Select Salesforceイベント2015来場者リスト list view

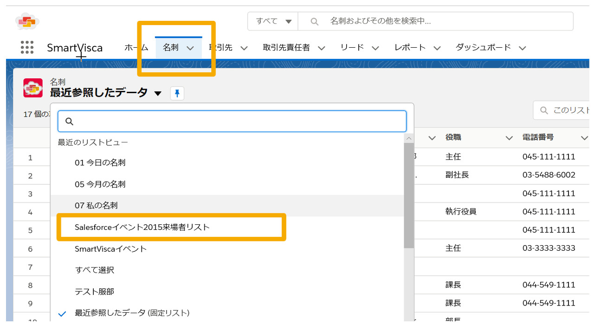(x=227, y=227)
